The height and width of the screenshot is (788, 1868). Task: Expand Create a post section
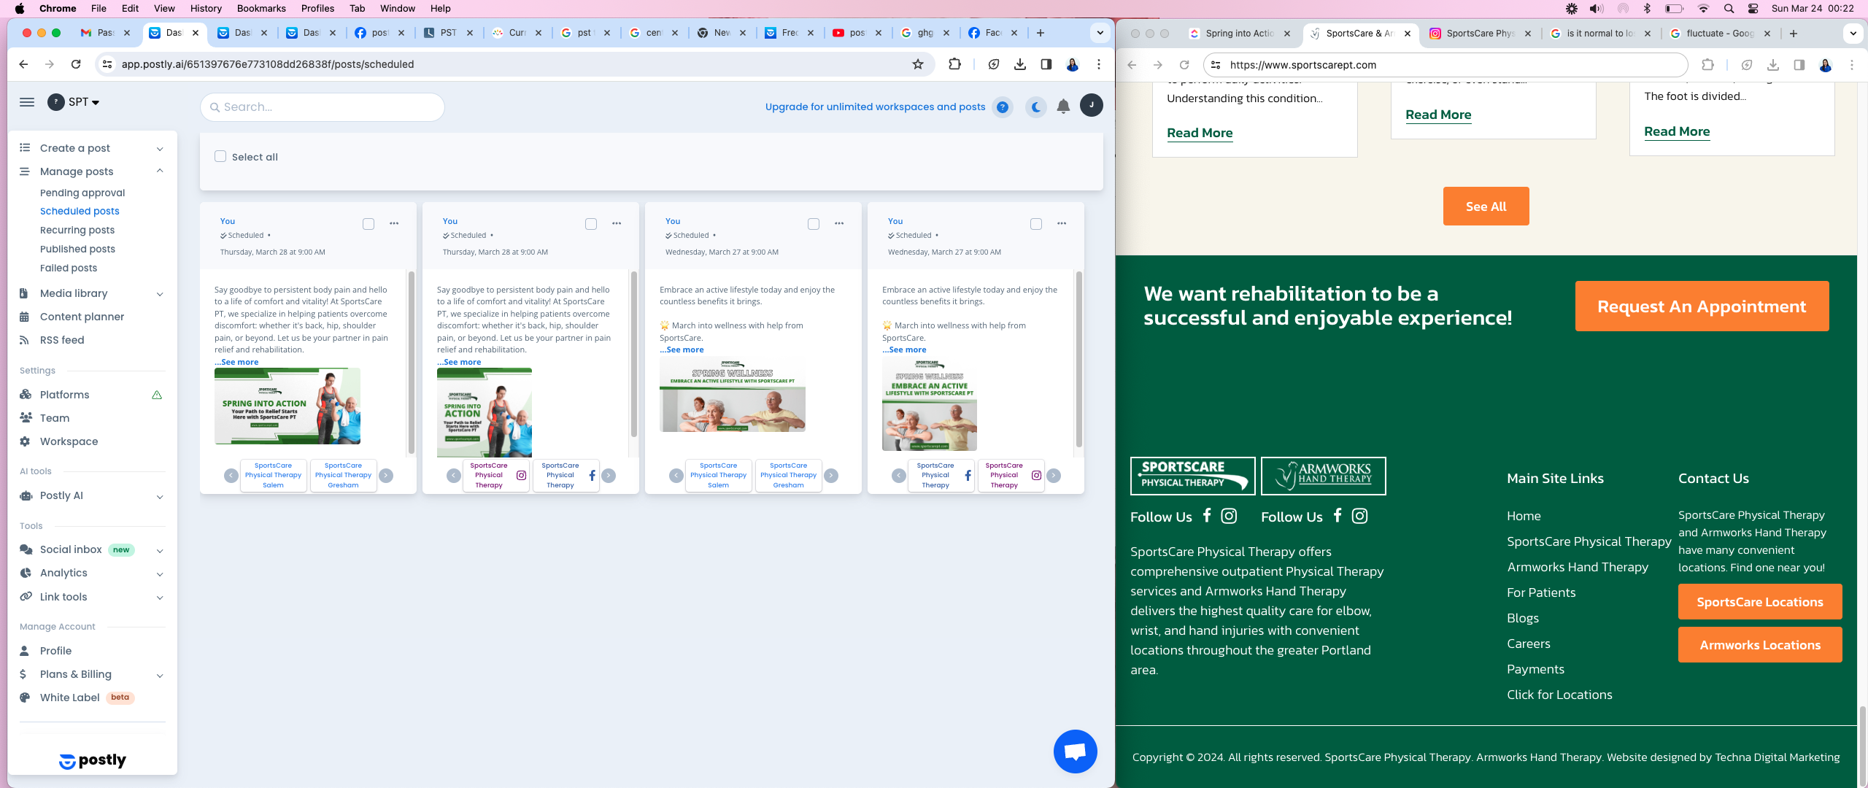click(x=91, y=148)
